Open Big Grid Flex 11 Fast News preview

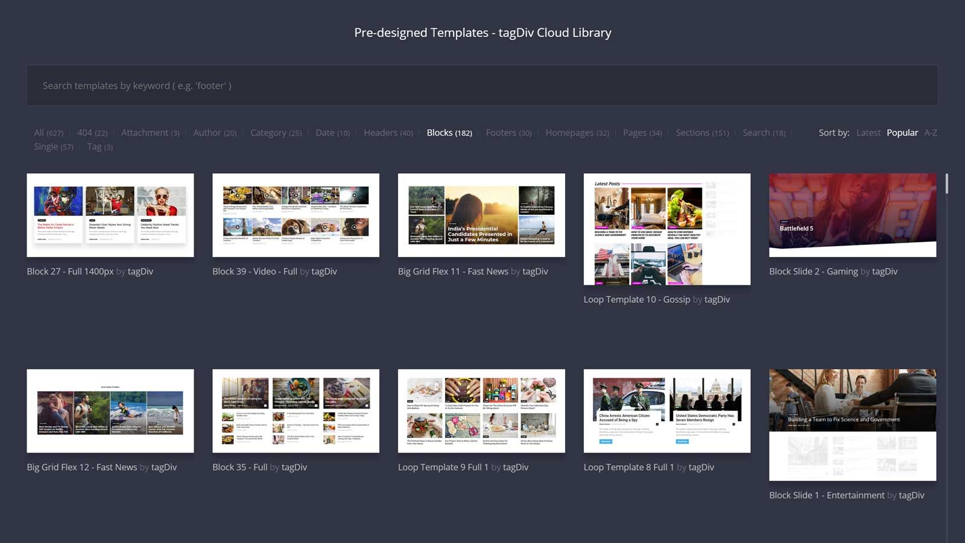pyautogui.click(x=481, y=215)
